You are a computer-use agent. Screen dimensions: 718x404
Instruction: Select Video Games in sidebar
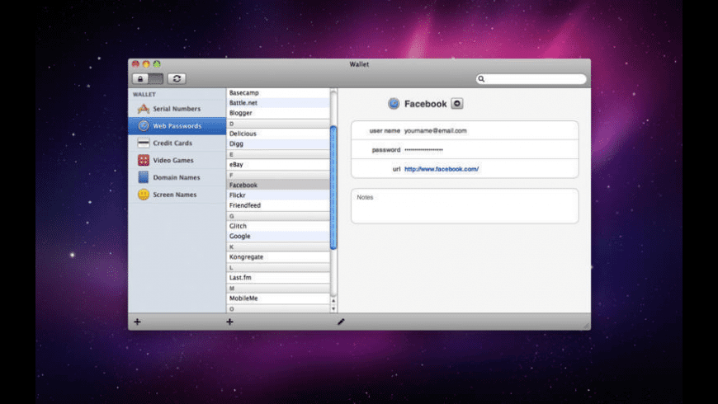coord(177,160)
